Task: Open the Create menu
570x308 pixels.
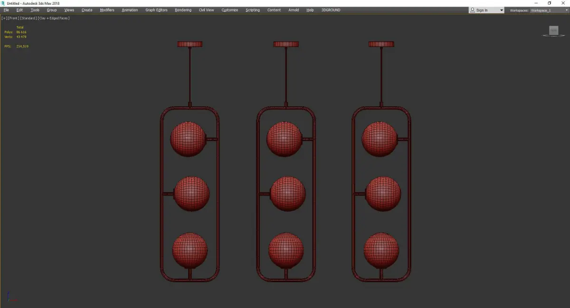Action: coord(87,10)
